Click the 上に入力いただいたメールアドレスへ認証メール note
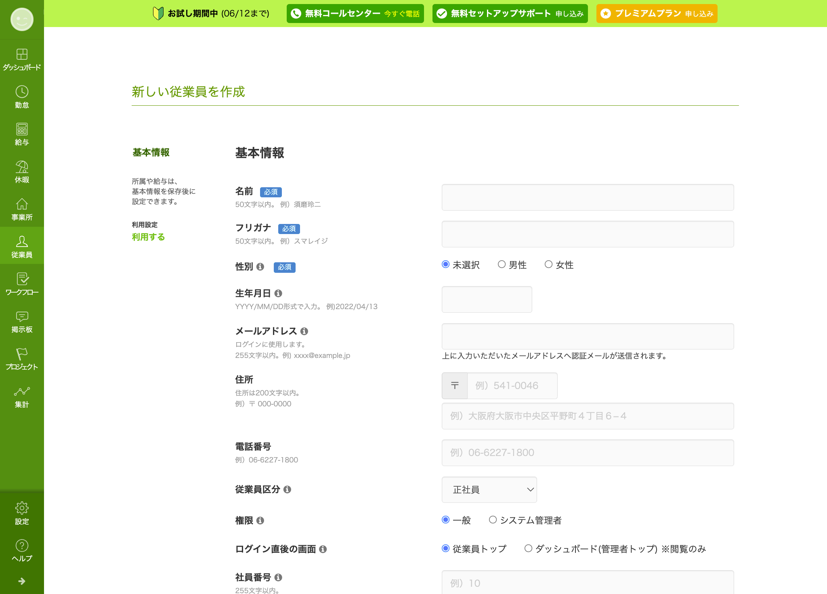Image resolution: width=827 pixels, height=594 pixels. point(555,356)
